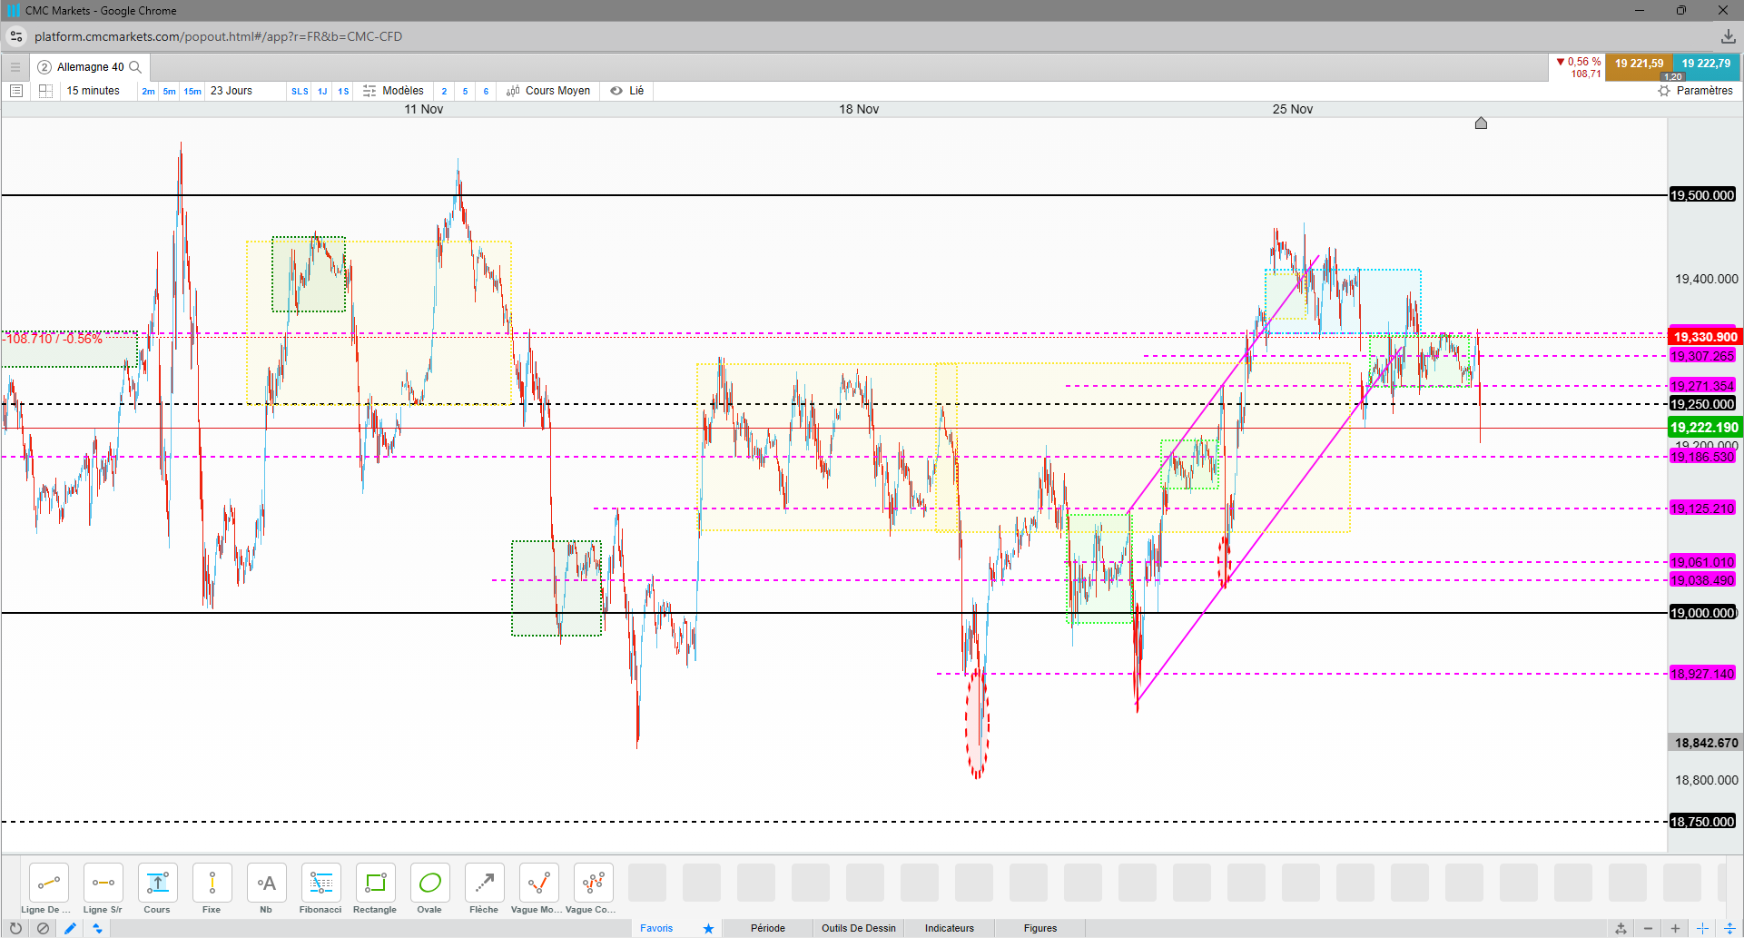This screenshot has width=1744, height=938.
Task: Select the 1S range shortcut
Action: click(343, 91)
